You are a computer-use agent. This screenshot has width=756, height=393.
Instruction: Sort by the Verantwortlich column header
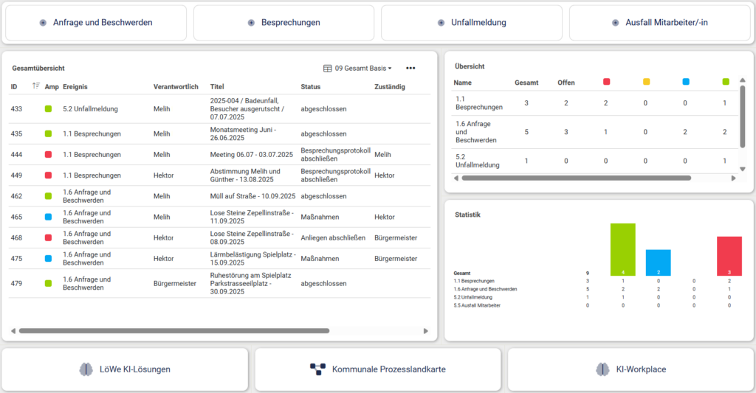coord(176,86)
